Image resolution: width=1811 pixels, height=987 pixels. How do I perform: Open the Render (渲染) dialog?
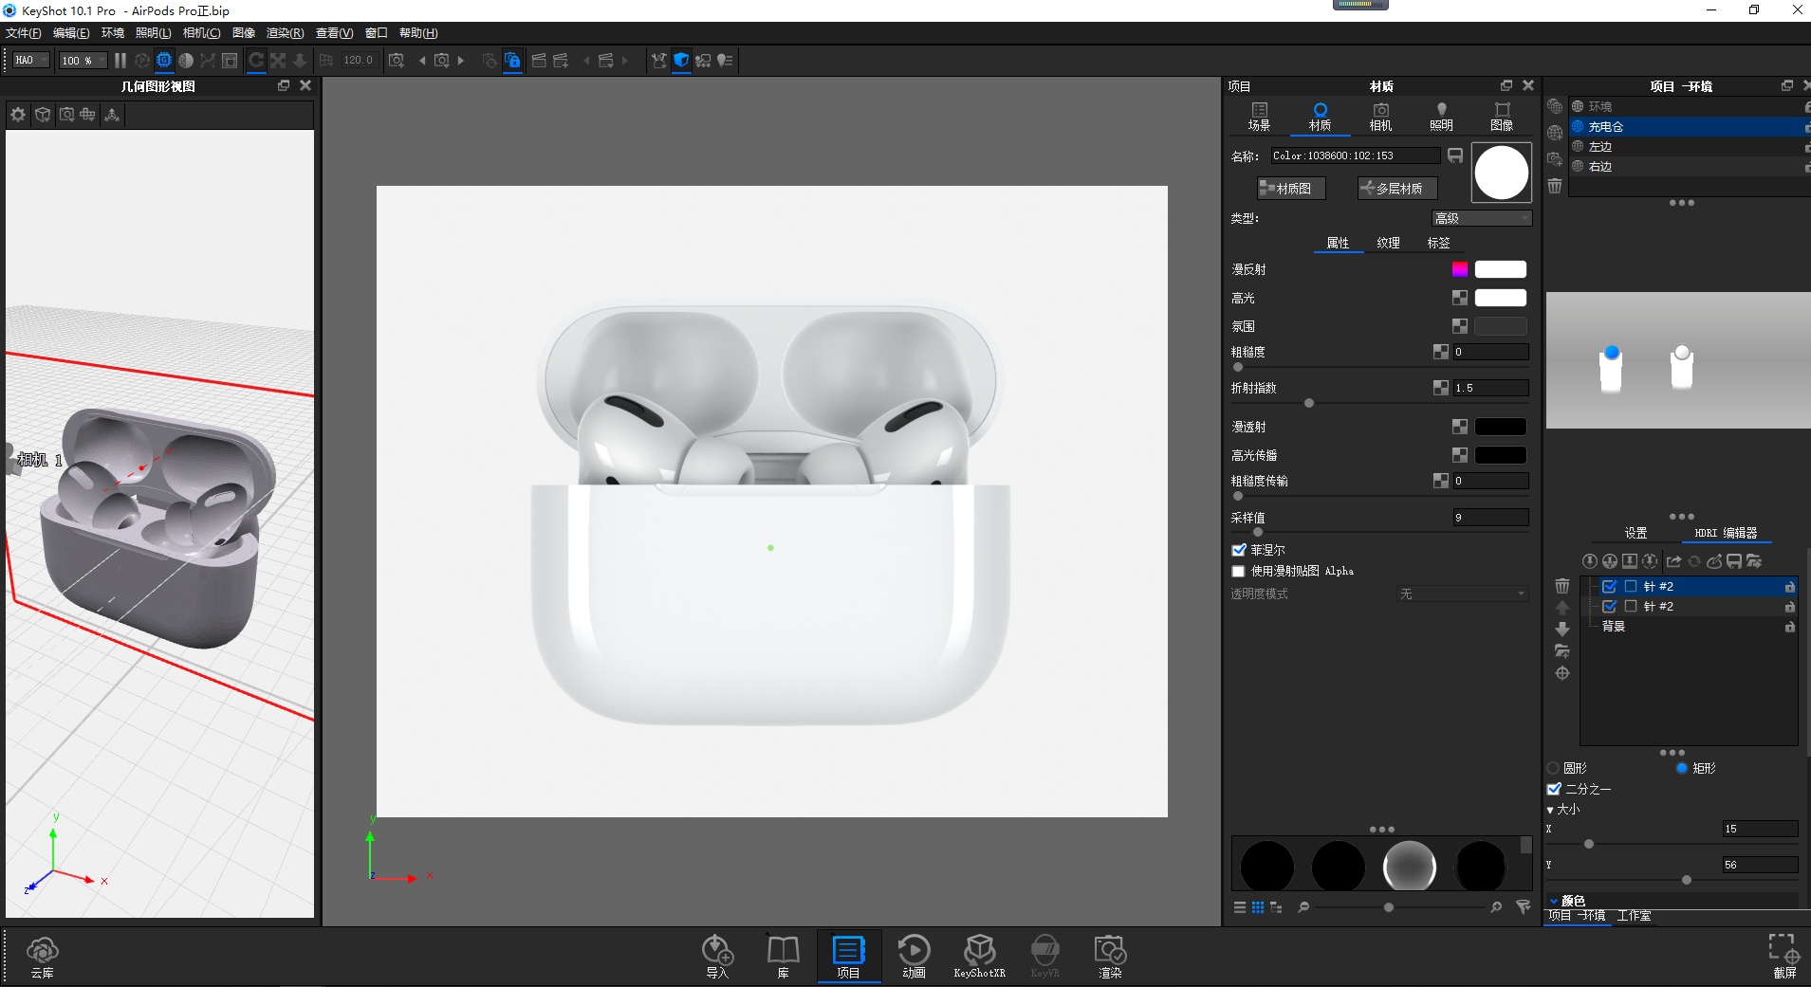1110,957
